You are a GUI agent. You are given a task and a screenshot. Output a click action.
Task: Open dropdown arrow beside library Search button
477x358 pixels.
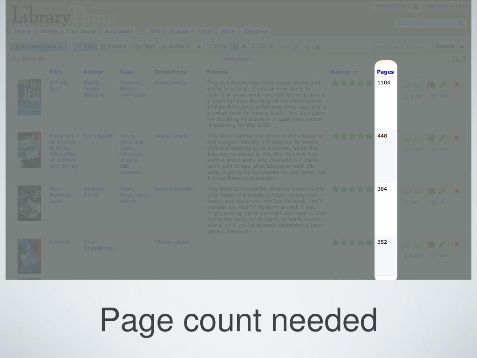point(462,47)
